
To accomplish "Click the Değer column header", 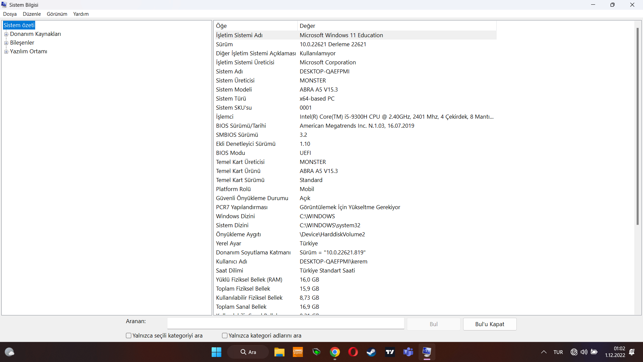I will [x=397, y=26].
